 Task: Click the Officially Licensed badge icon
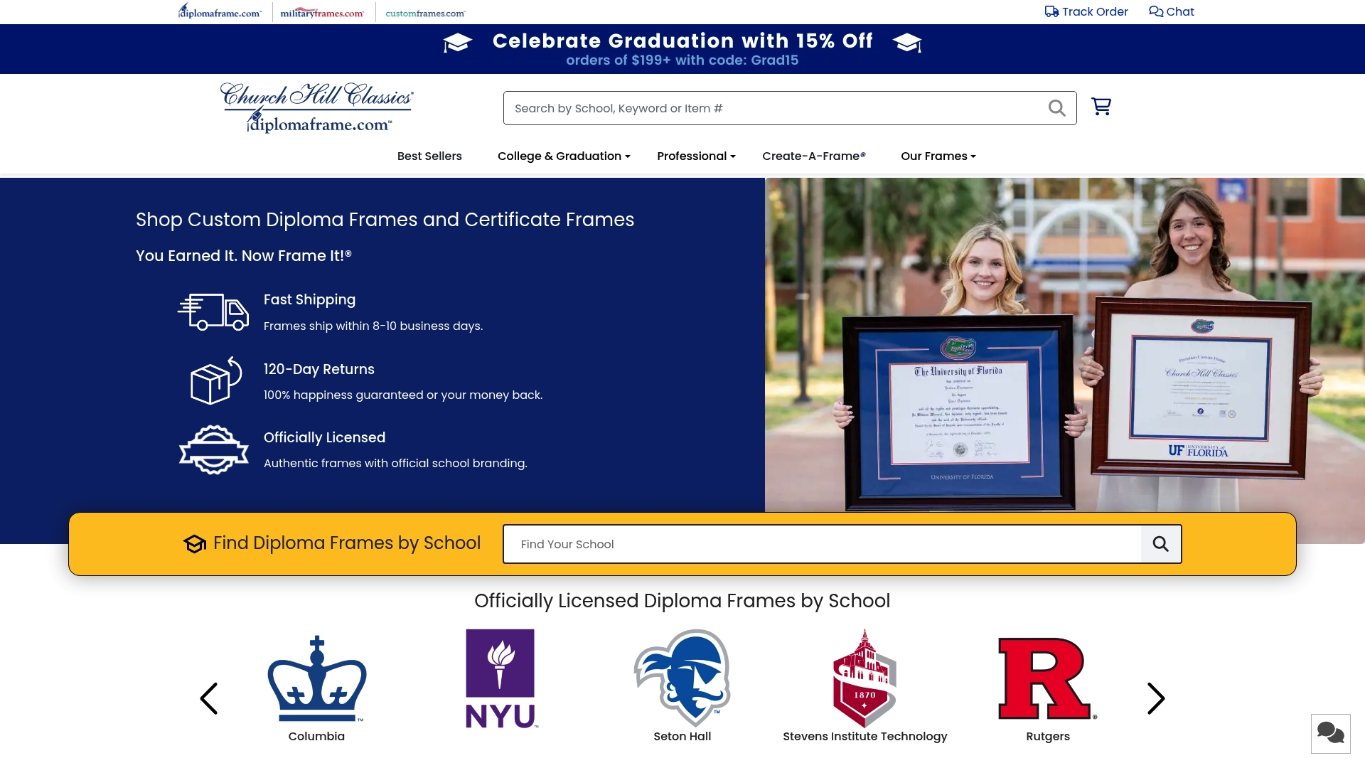point(213,449)
